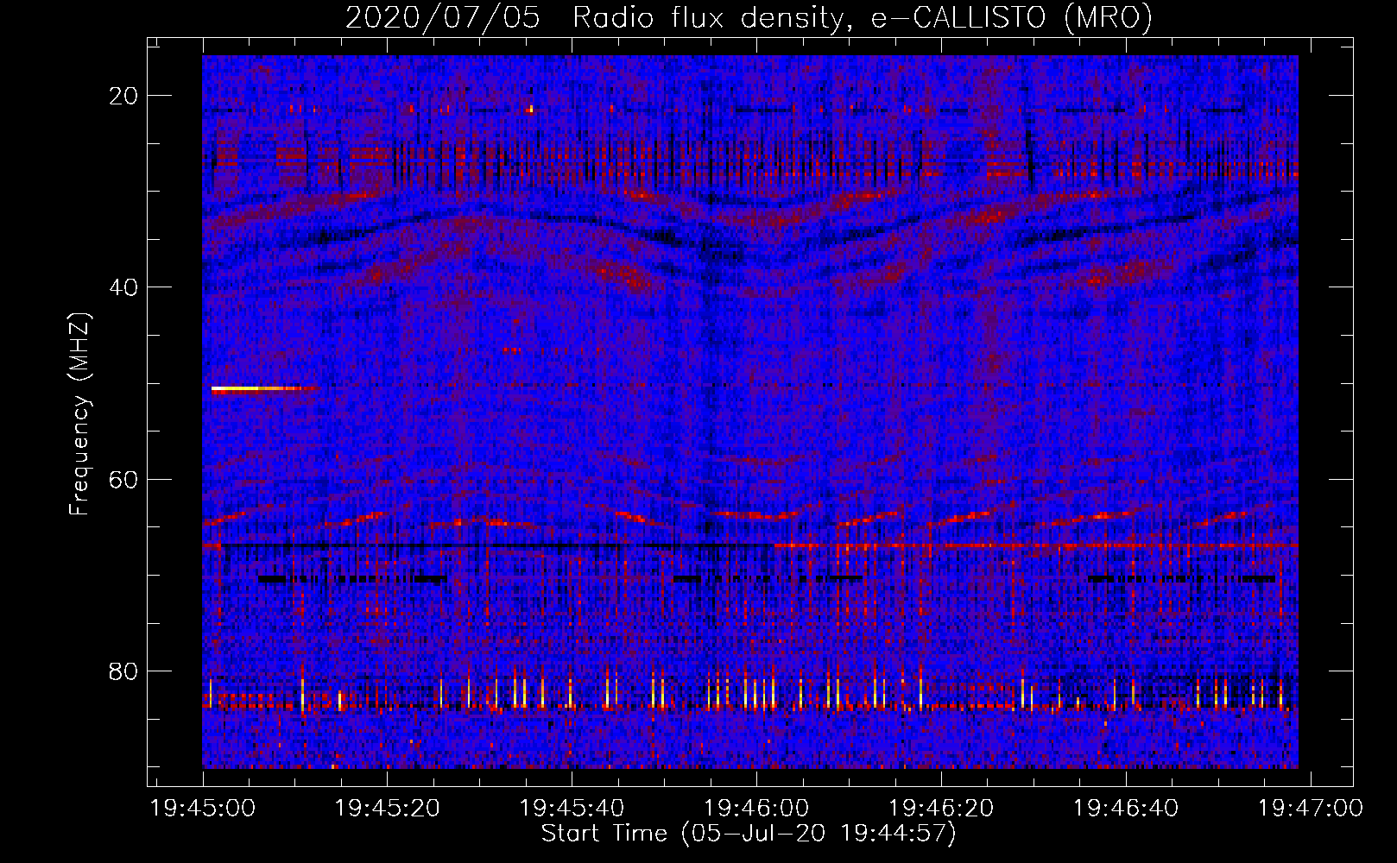Click the time tick label "19:45:40"
The width and height of the screenshot is (1397, 863).
point(572,808)
